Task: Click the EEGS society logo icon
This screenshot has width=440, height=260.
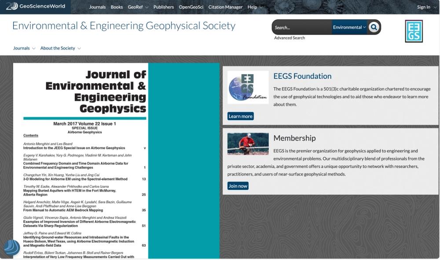Action: (414, 31)
